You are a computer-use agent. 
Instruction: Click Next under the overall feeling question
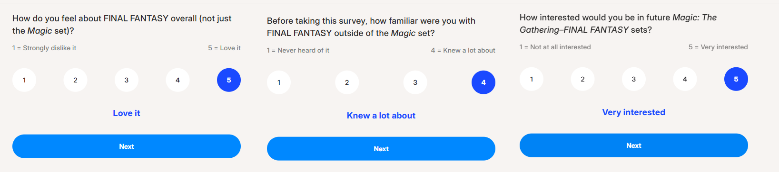127,146
